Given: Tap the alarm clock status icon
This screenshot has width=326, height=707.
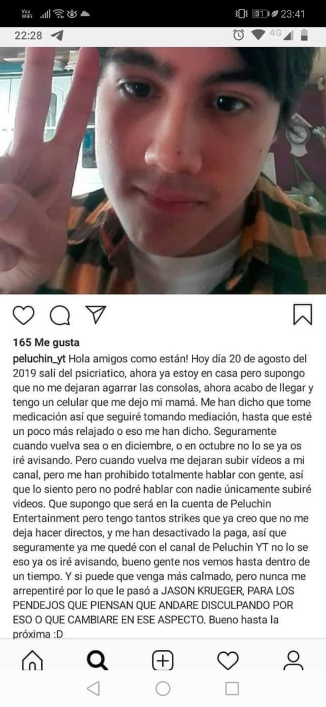Looking at the screenshot, I should (x=238, y=35).
